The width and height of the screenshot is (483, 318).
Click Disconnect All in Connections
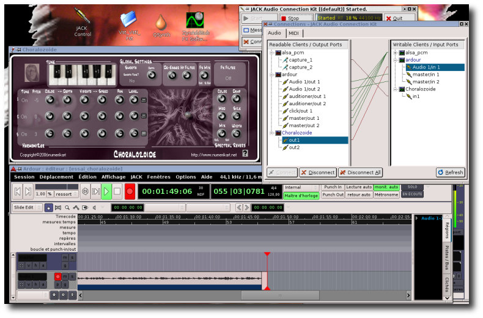pos(360,173)
